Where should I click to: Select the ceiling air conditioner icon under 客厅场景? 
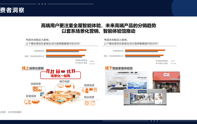pos(68,86)
